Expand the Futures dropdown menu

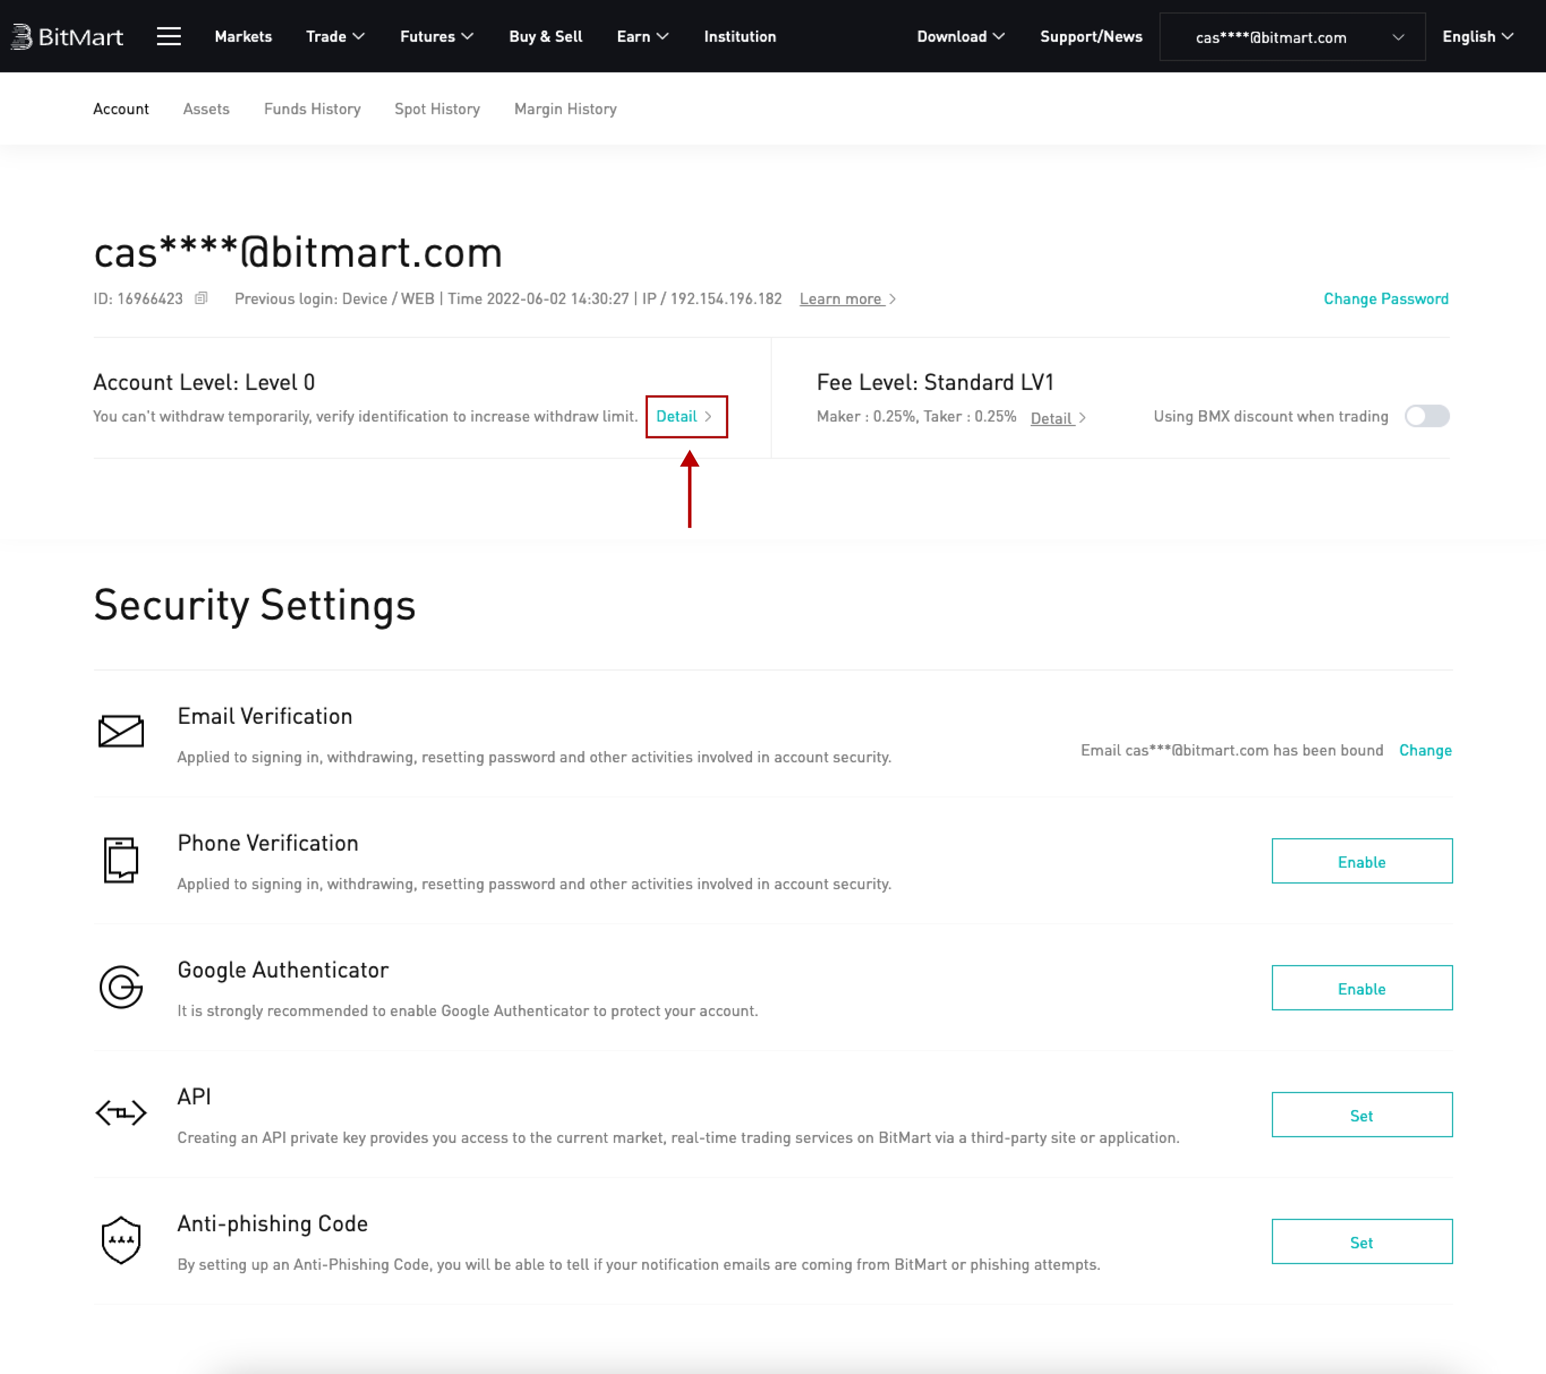(436, 36)
